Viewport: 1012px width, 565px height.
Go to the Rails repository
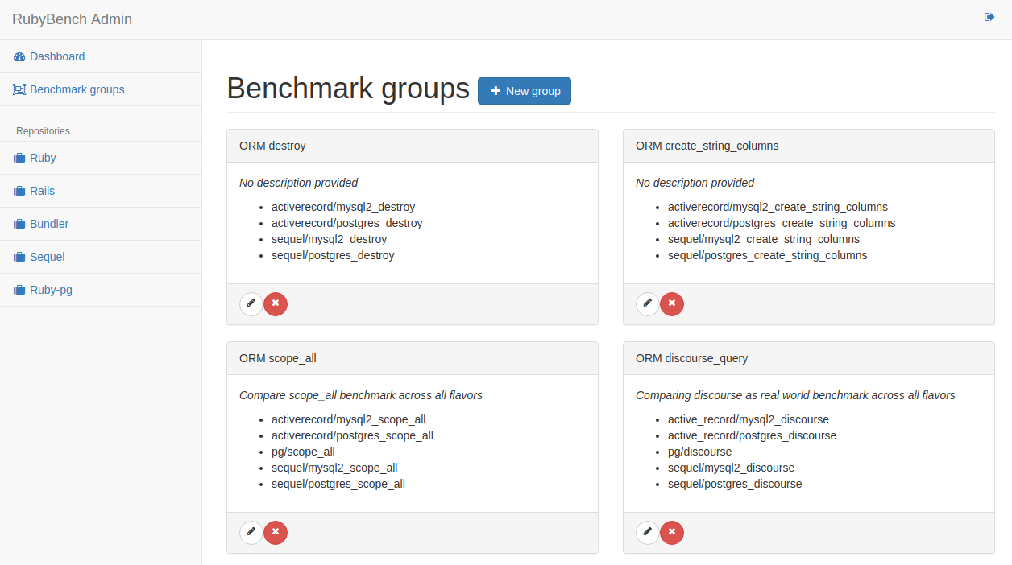pos(42,191)
